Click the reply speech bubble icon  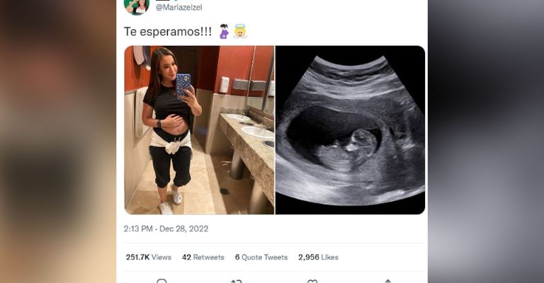(x=161, y=281)
